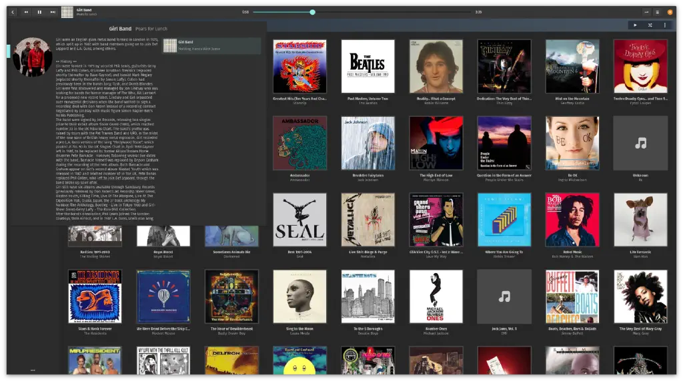The image size is (683, 382).
Task: Open Seal Best 1991-2004 album
Action: [x=299, y=220]
